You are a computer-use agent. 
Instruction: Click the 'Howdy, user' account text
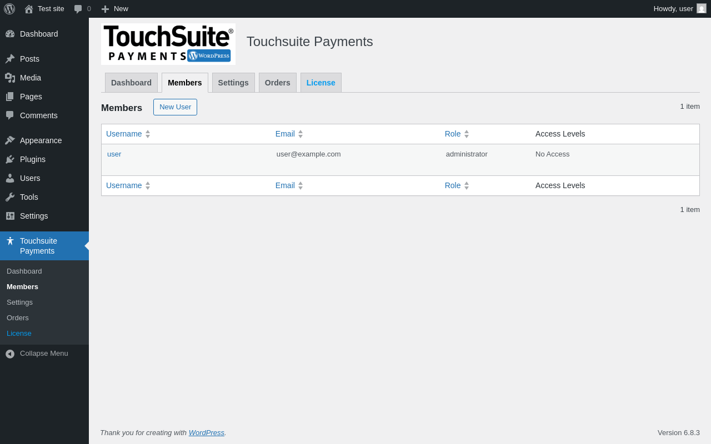pos(673,9)
